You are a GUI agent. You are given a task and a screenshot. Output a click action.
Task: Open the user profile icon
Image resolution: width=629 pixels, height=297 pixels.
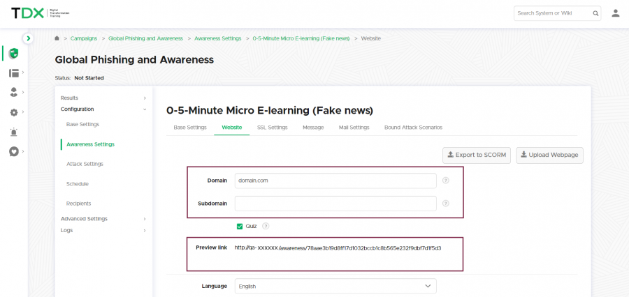(x=616, y=13)
